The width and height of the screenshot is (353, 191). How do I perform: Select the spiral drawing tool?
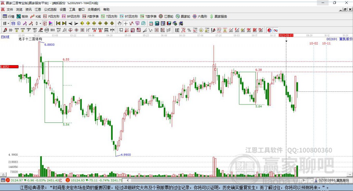click(35, 30)
